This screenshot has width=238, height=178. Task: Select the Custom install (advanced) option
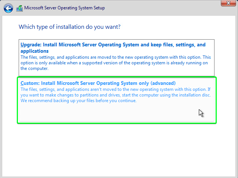coord(116,100)
